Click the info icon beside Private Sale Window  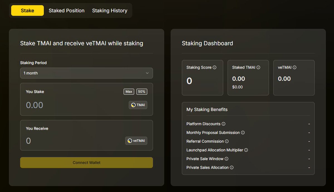pos(227,159)
